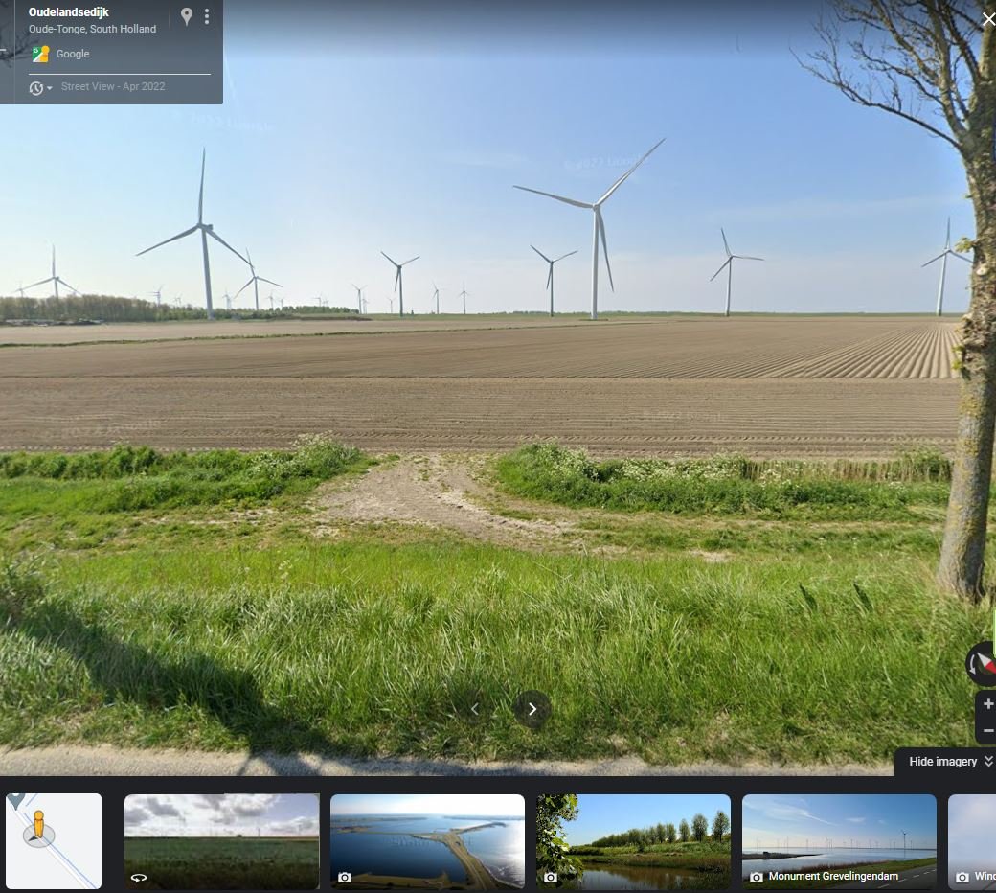Select the partially visible last photo thumbnail

point(972,840)
